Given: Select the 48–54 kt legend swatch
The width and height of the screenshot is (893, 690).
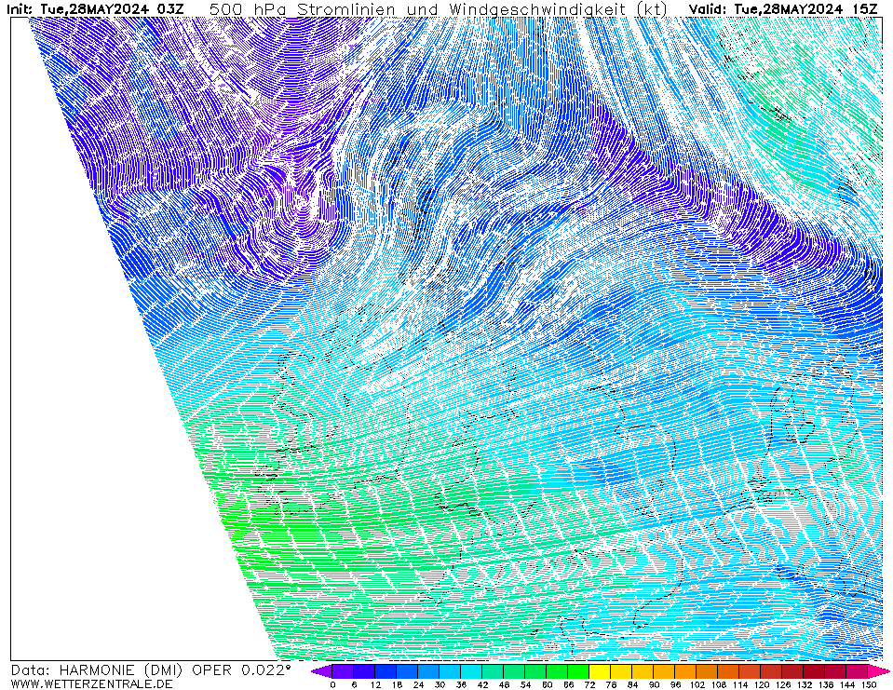Looking at the screenshot, I should (x=515, y=671).
